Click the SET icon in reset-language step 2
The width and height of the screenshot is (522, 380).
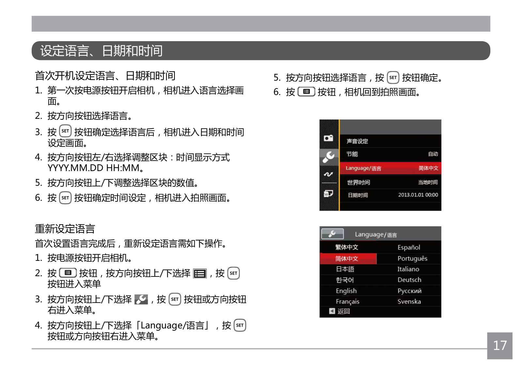click(x=234, y=273)
